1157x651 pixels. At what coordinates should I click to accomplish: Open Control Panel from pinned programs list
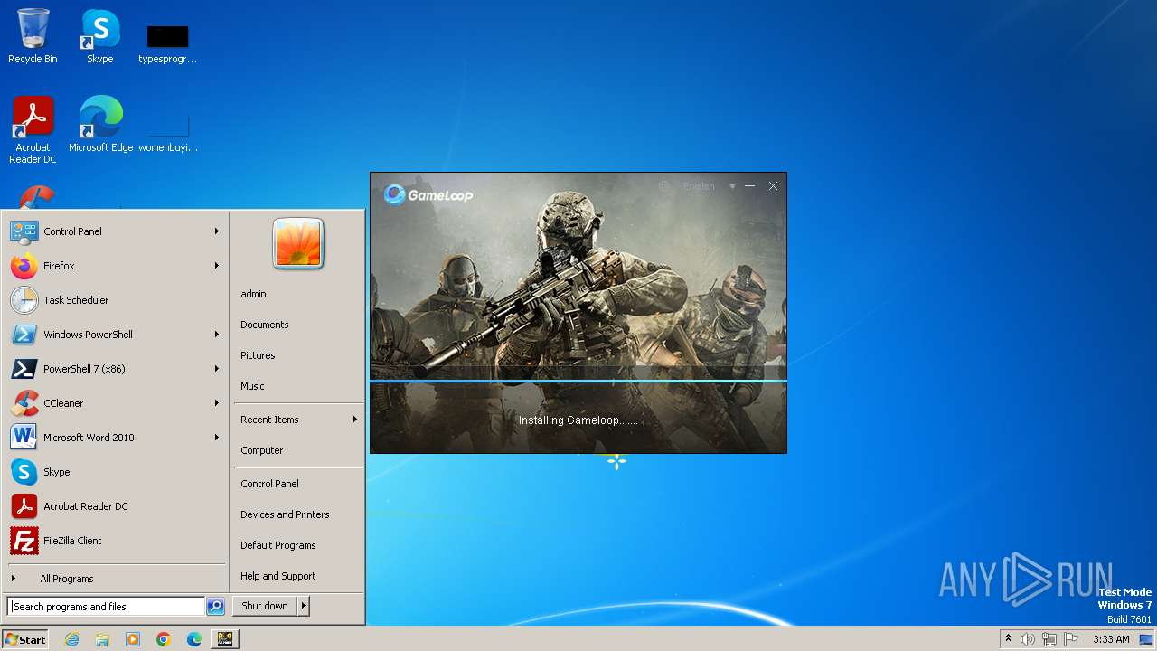click(x=115, y=231)
